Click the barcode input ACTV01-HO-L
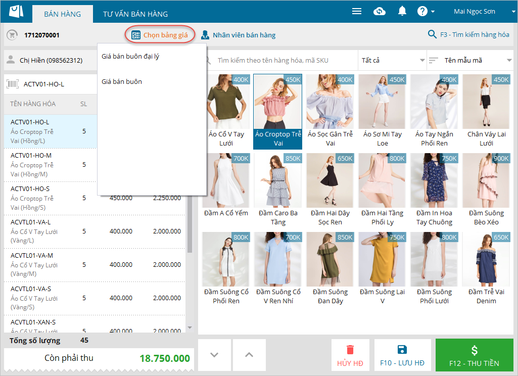The width and height of the screenshot is (518, 376). [51, 84]
